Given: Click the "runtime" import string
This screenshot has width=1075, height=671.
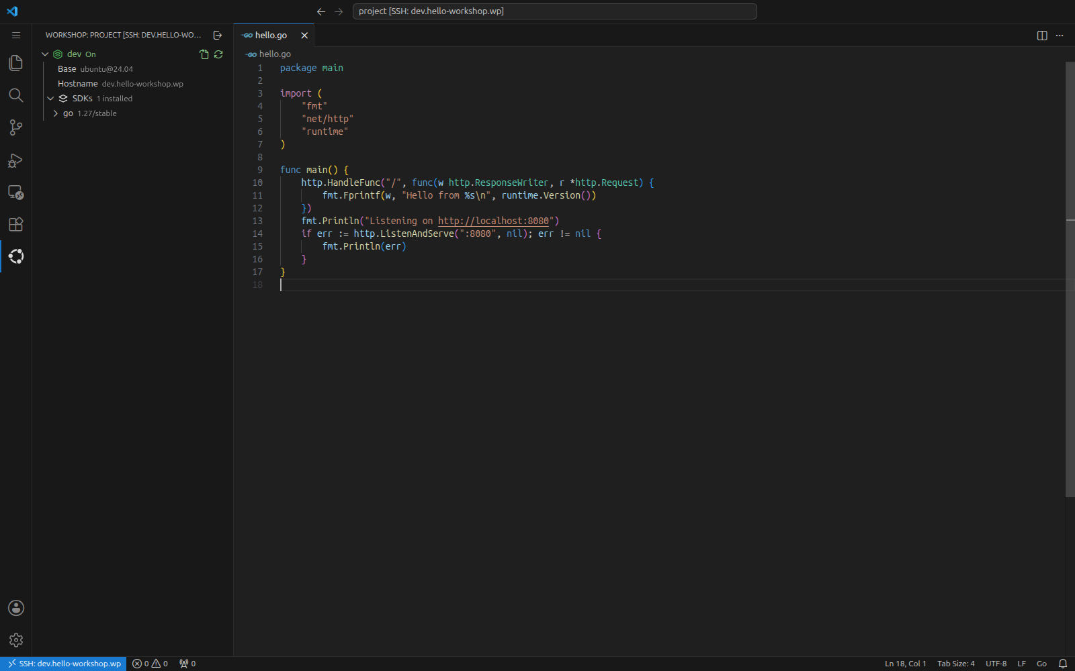Looking at the screenshot, I should (325, 132).
